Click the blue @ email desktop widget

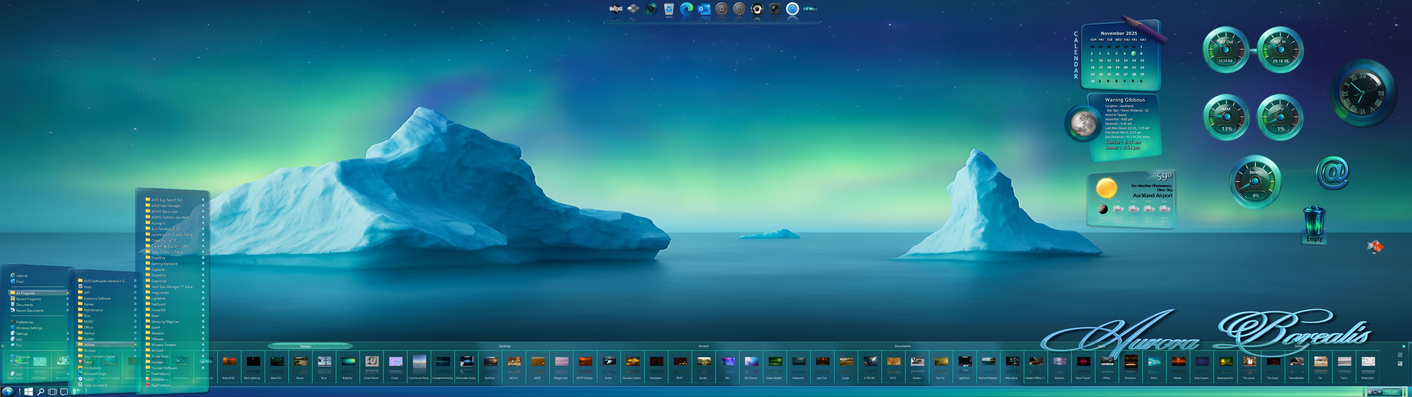[1332, 173]
